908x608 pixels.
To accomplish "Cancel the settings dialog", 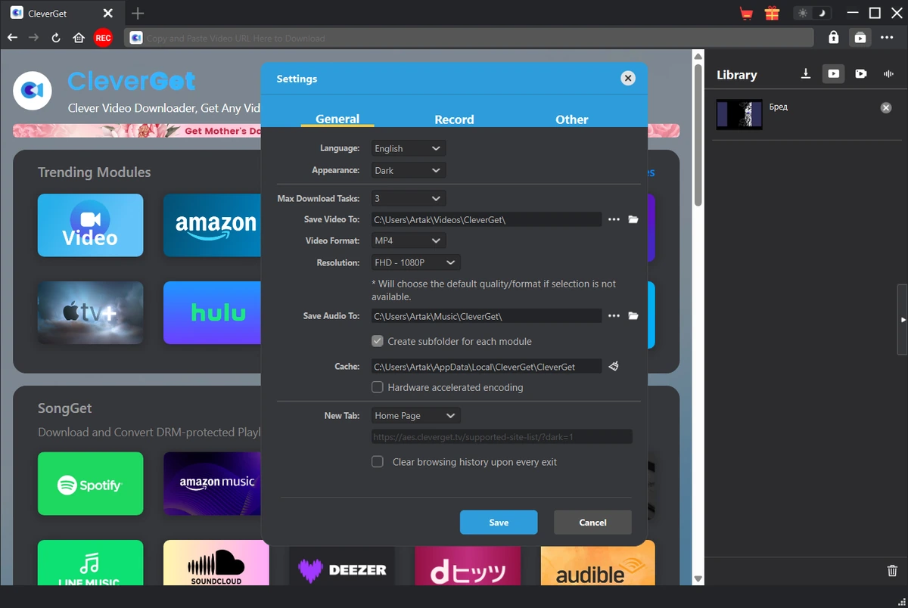I will pos(592,523).
